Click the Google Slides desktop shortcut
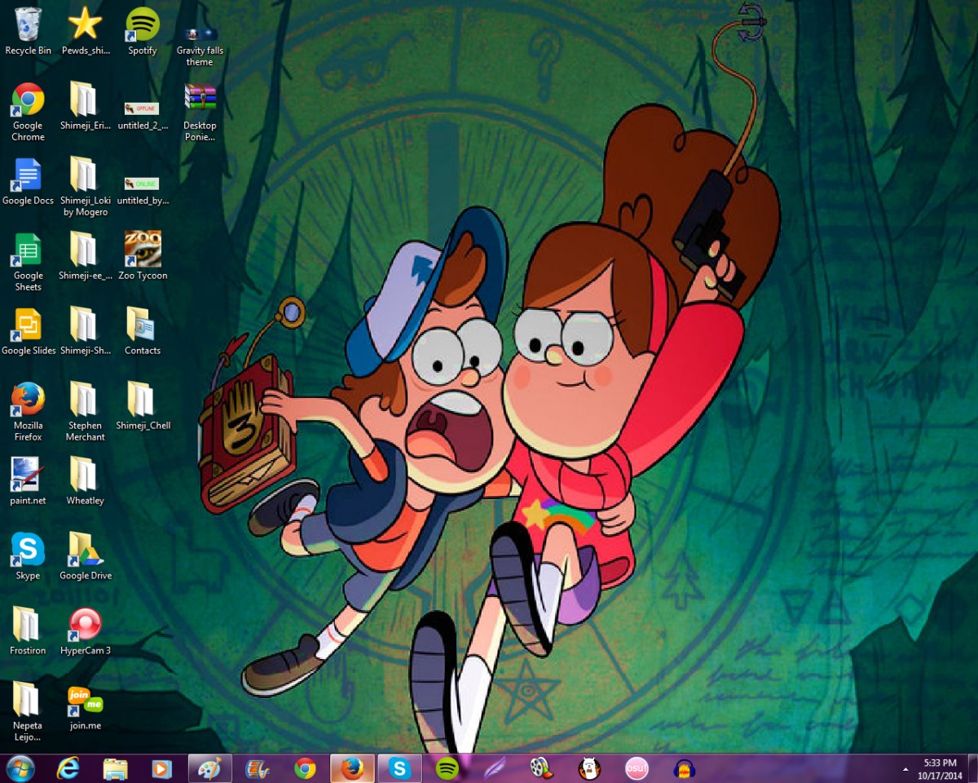This screenshot has height=783, width=978. point(28,325)
